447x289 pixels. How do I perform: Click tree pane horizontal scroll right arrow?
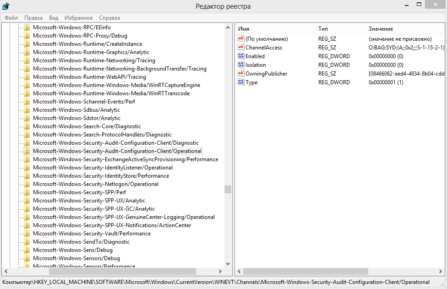tap(220, 271)
